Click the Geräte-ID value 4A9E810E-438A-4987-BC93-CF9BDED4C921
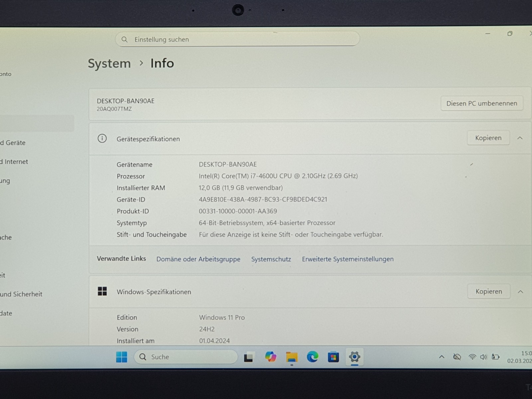The width and height of the screenshot is (532, 399). pyautogui.click(x=263, y=199)
